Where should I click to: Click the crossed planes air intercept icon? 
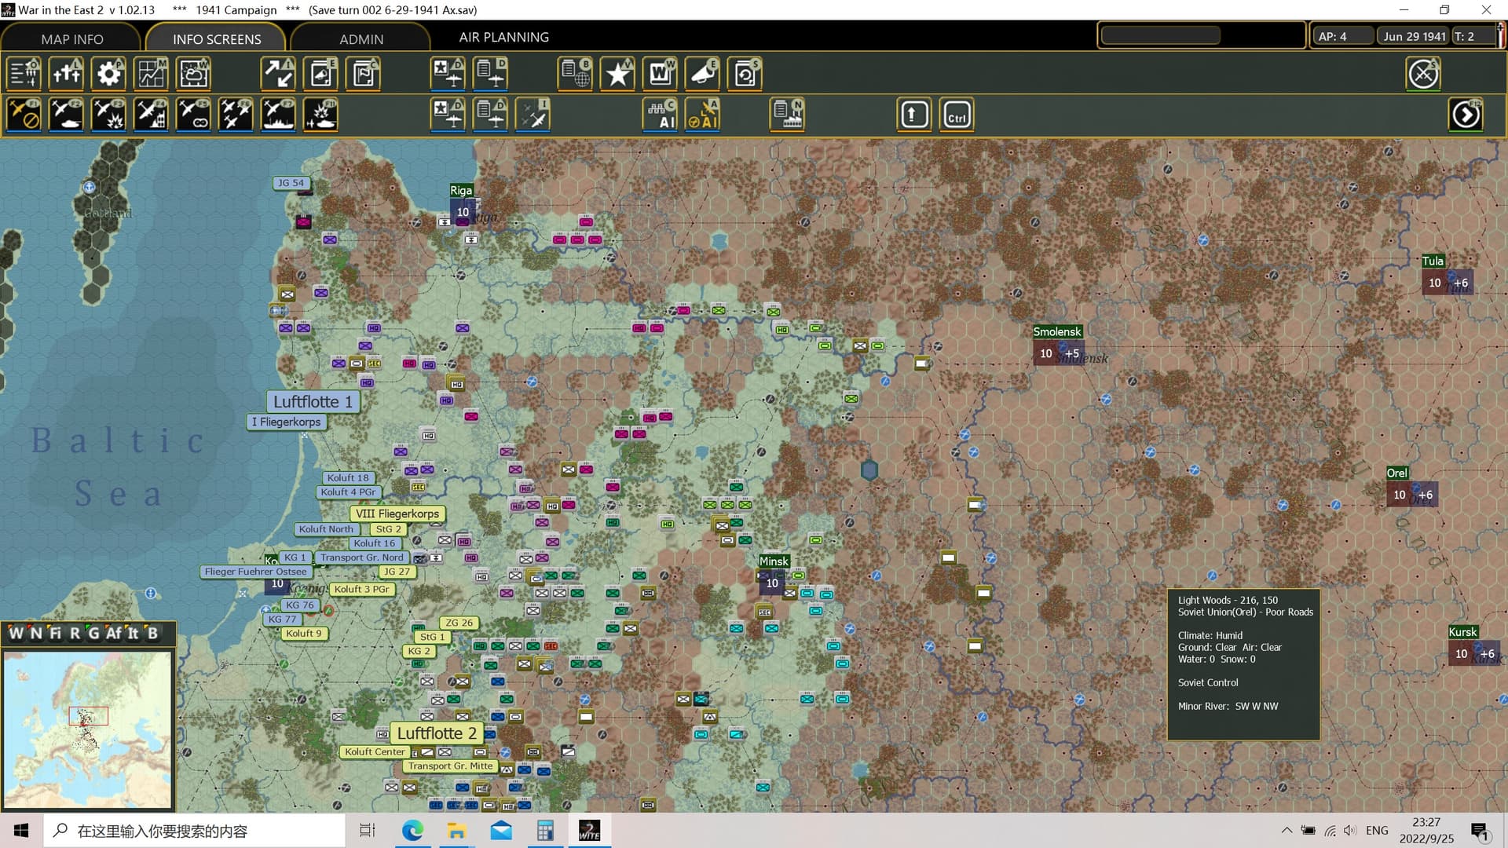pos(533,115)
